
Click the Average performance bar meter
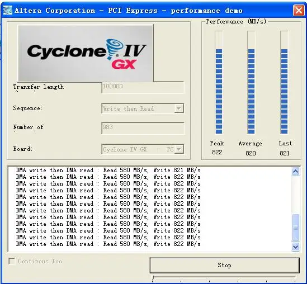pyautogui.click(x=251, y=82)
